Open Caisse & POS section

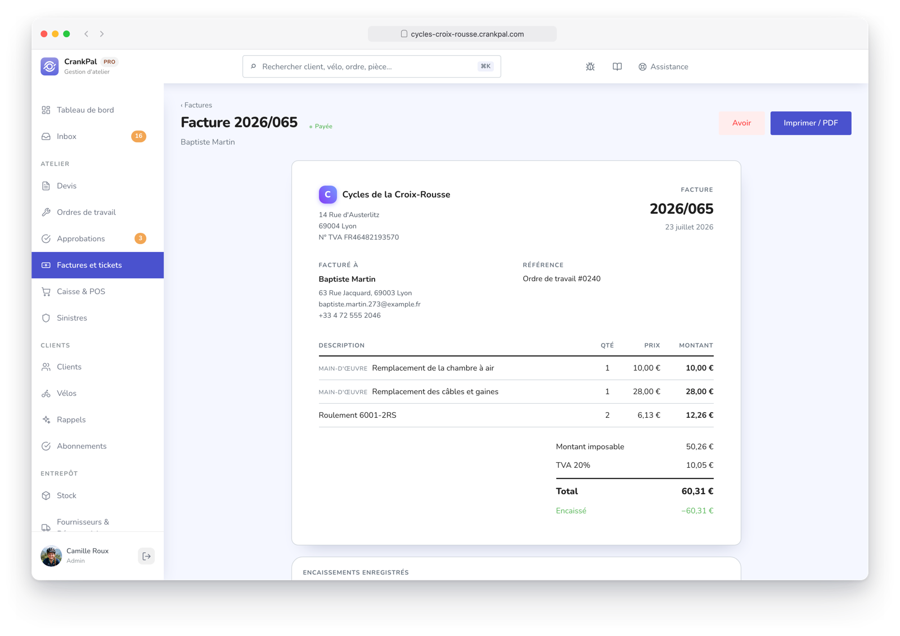point(97,291)
